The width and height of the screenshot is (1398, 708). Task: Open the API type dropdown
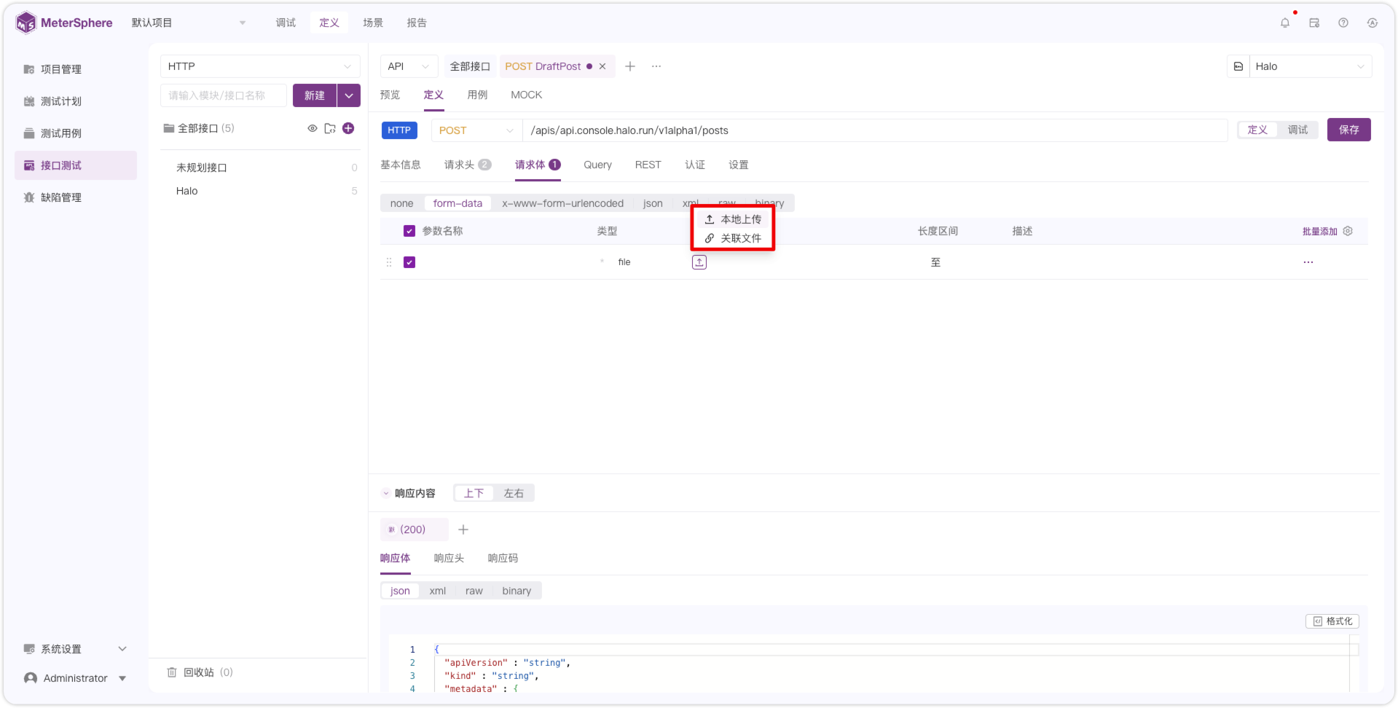tap(409, 66)
